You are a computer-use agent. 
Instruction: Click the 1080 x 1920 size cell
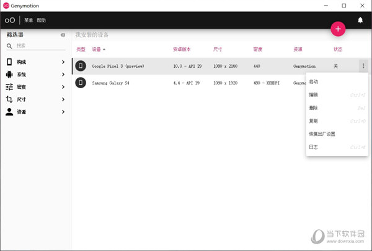(225, 83)
